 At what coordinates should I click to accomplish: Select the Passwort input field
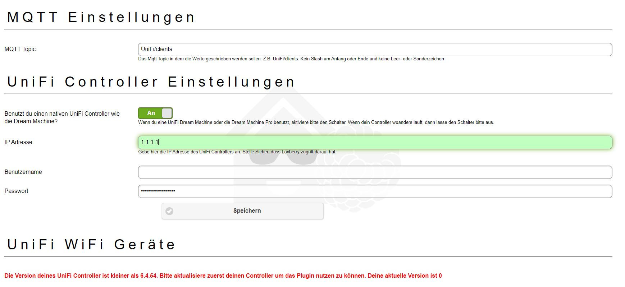coord(375,191)
